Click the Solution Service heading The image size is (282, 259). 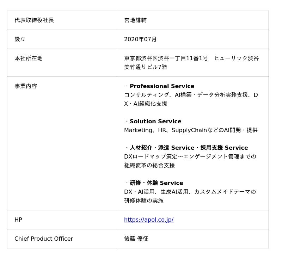(155, 122)
